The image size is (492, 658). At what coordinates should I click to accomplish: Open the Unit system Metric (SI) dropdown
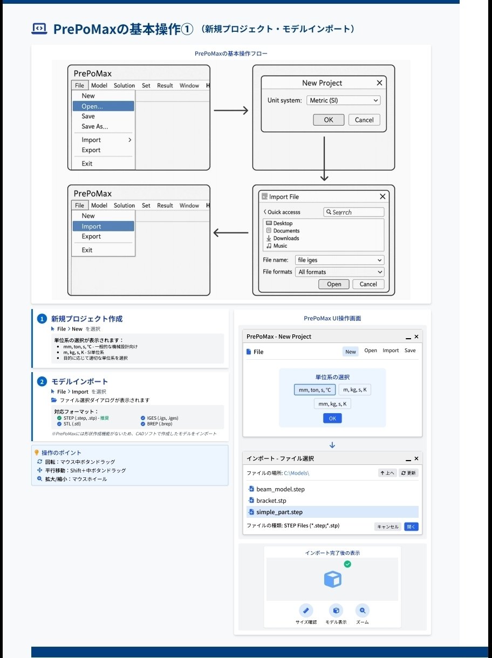(343, 100)
